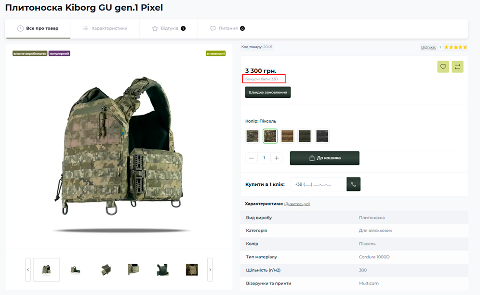The image size is (480, 295).
Task: Open the Дивитись усі characteristics link
Action: pos(297,204)
